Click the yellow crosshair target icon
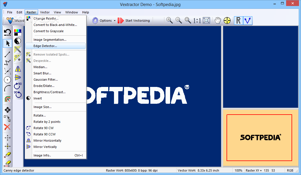 point(227,21)
